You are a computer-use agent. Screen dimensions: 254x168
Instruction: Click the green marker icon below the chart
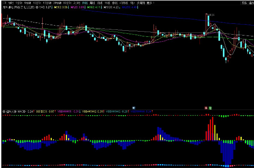pyautogui.click(x=210, y=108)
